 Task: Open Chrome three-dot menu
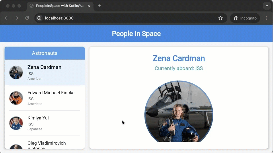point(266,18)
